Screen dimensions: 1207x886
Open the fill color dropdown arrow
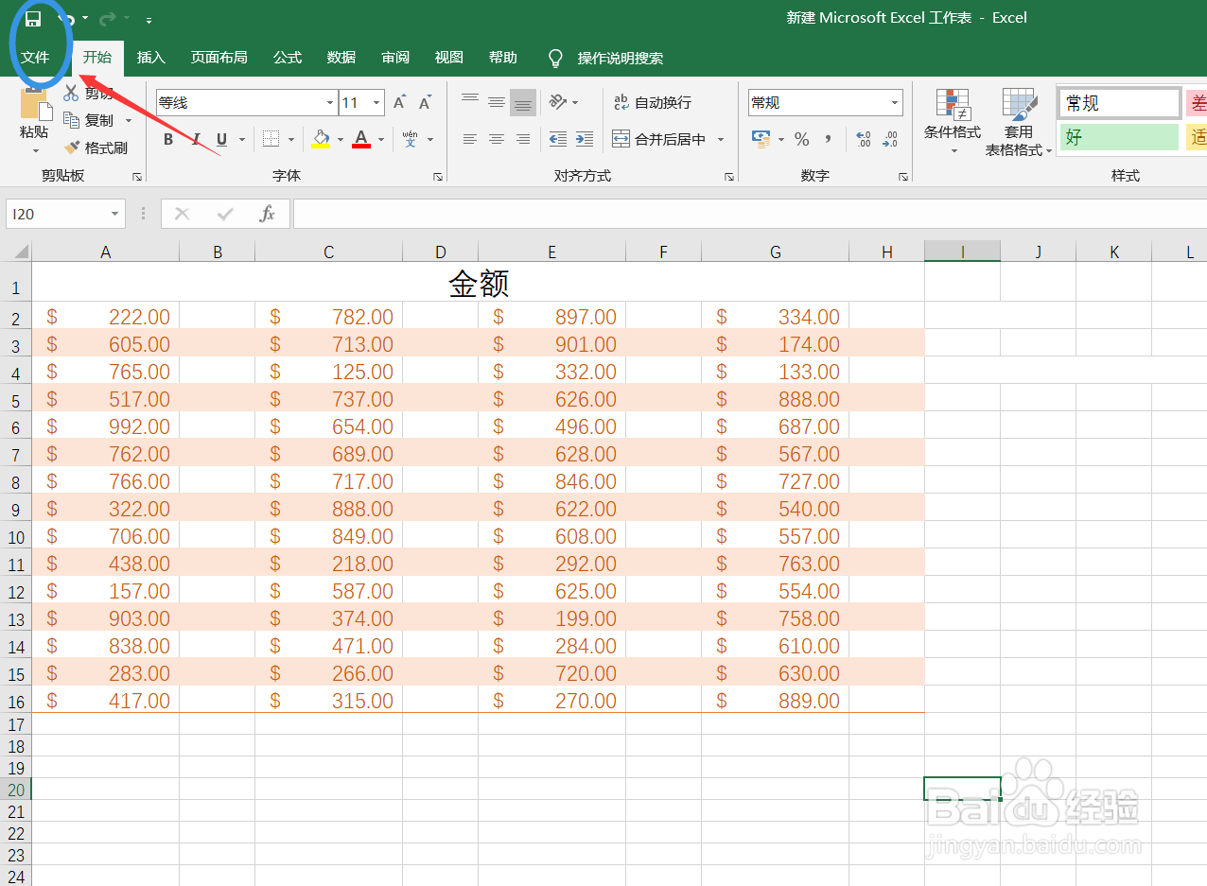pyautogui.click(x=341, y=139)
